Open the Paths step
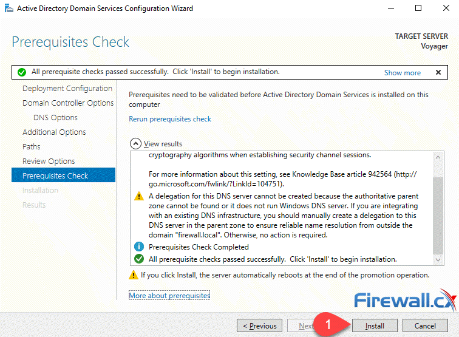Screen dimensions: 459x337 pos(32,147)
